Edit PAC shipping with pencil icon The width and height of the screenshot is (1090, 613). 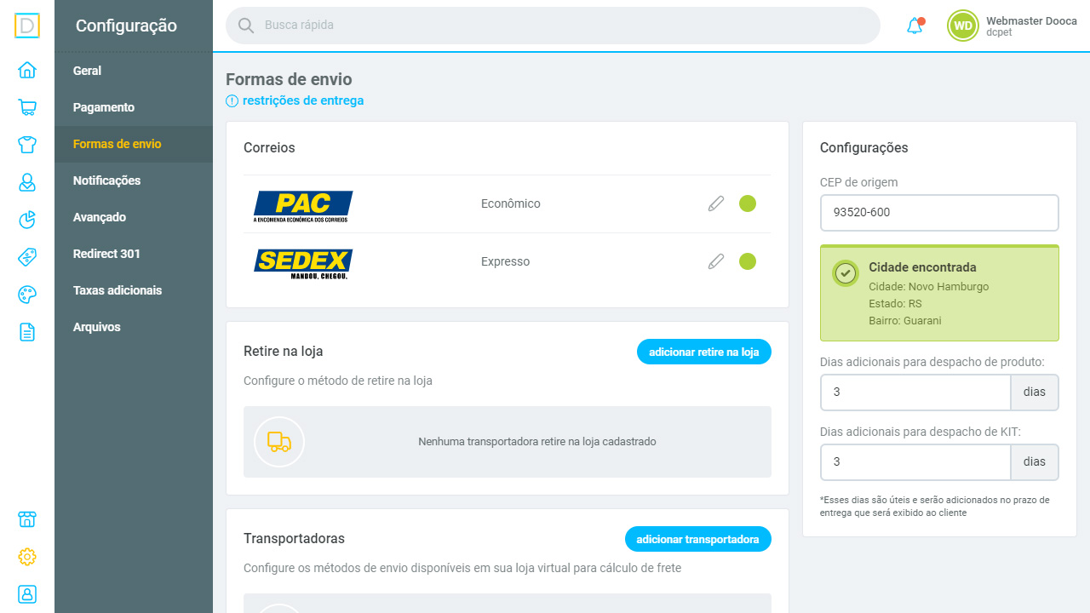coord(716,203)
